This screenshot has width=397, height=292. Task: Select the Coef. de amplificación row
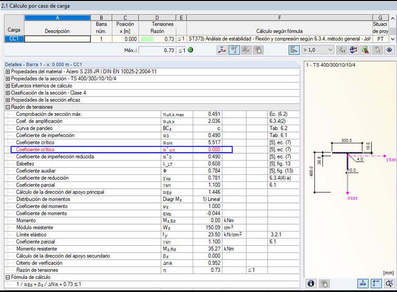pos(152,121)
